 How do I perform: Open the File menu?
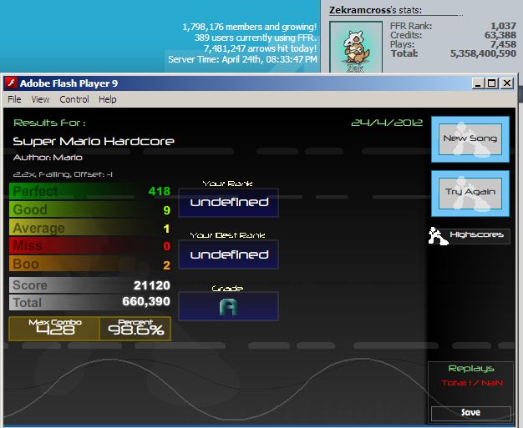(x=14, y=99)
